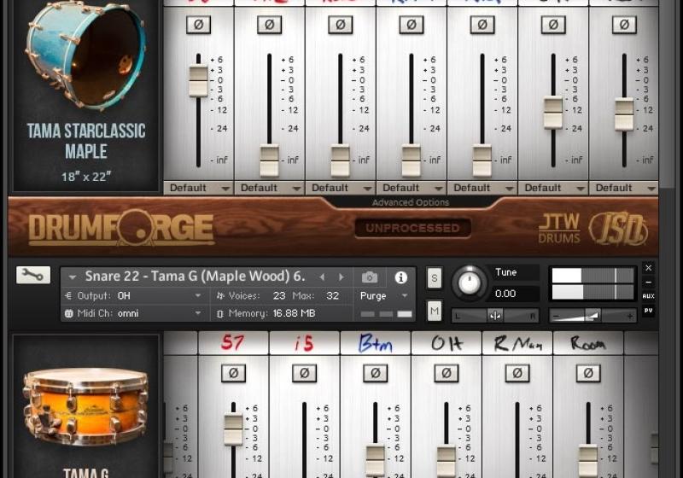The image size is (683, 478).
Task: Mute the snare instrument with M button
Action: (435, 312)
